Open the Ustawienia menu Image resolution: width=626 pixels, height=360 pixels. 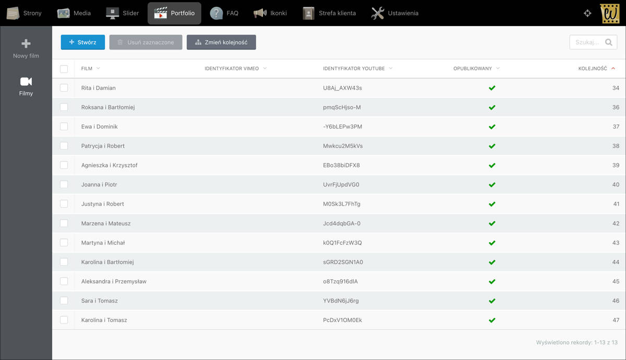click(x=395, y=13)
